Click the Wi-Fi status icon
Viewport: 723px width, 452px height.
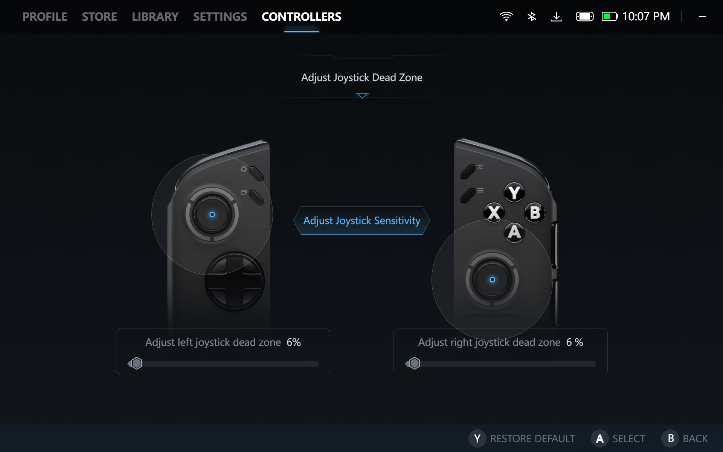pos(506,17)
